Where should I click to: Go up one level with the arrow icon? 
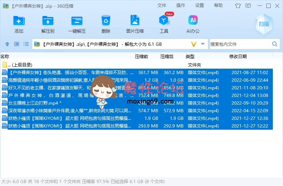7,44
